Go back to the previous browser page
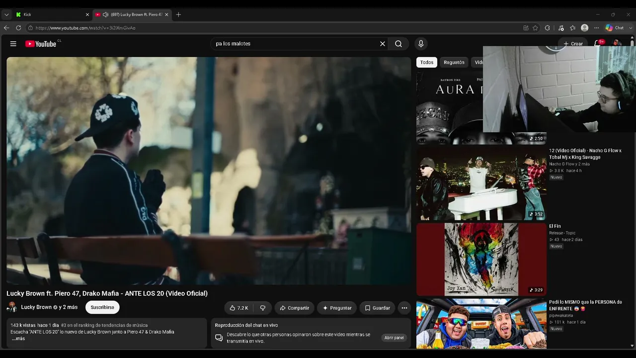Viewport: 636px width, 358px height. point(6,28)
